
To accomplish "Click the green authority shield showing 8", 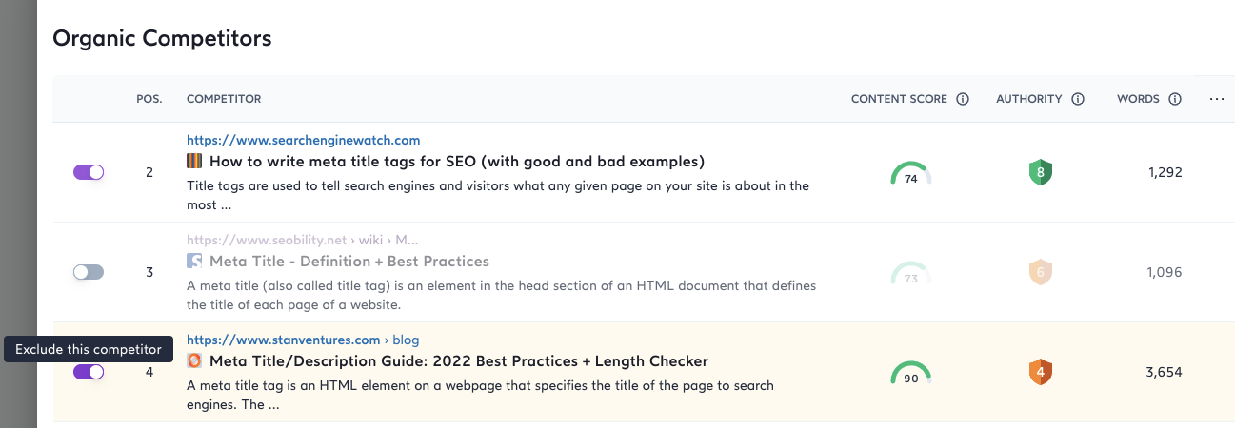I will [x=1041, y=173].
